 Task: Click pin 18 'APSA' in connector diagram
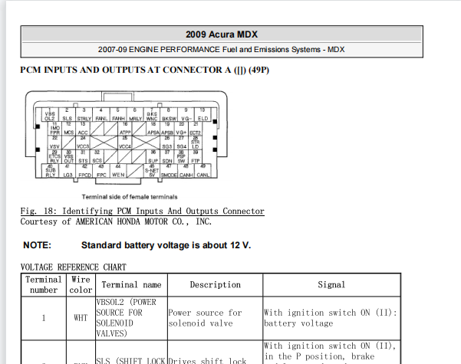[153, 129]
